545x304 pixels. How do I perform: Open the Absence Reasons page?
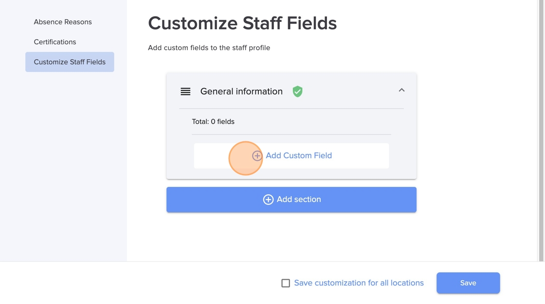tap(63, 22)
